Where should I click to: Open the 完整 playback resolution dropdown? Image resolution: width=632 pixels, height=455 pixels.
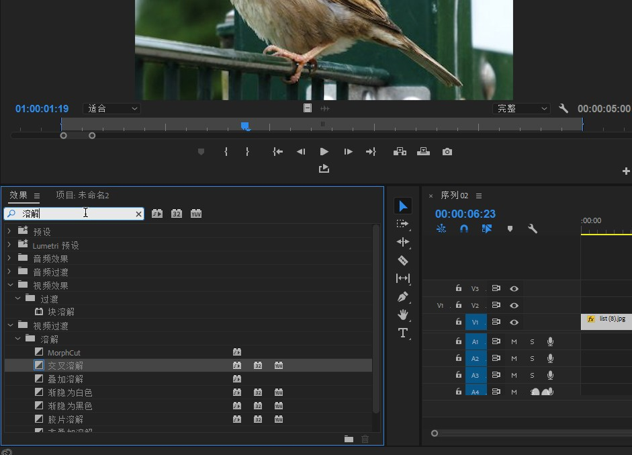[521, 108]
